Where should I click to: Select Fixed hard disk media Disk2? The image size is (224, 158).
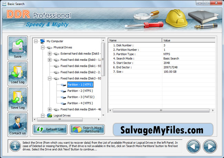80,72
